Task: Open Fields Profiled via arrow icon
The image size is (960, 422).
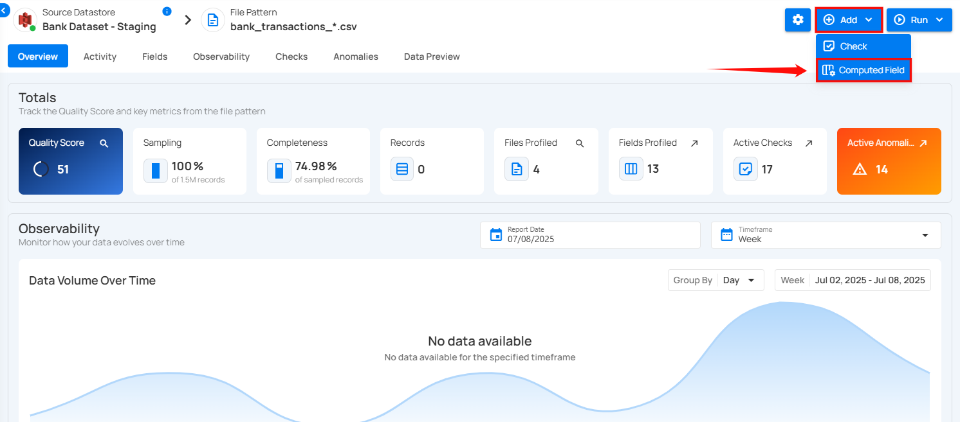Action: [694, 143]
